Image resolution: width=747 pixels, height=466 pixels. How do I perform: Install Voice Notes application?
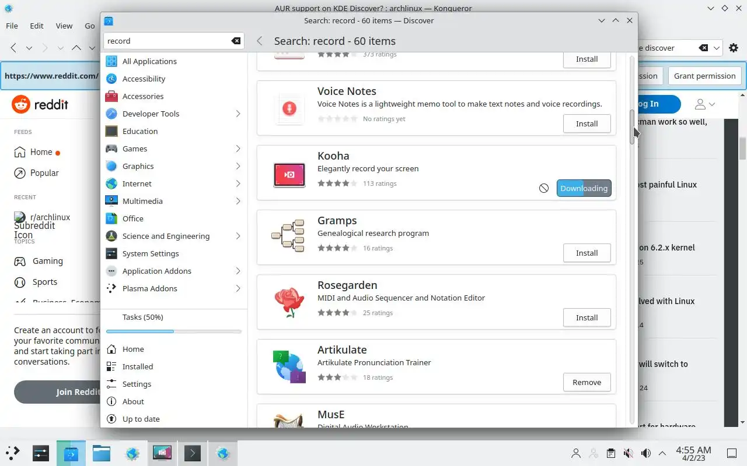[587, 123]
